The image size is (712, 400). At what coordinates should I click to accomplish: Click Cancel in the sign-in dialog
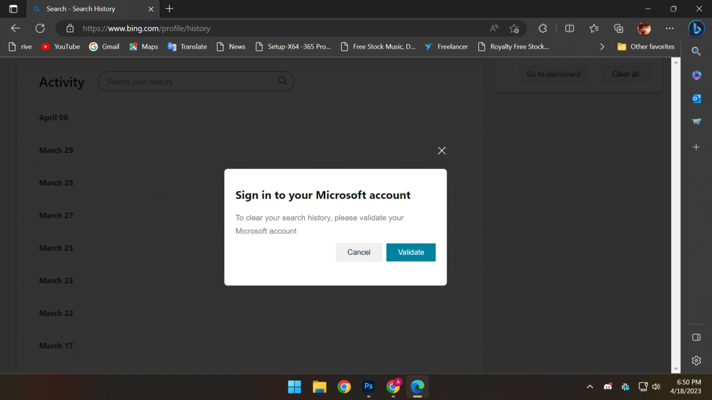[x=359, y=252]
